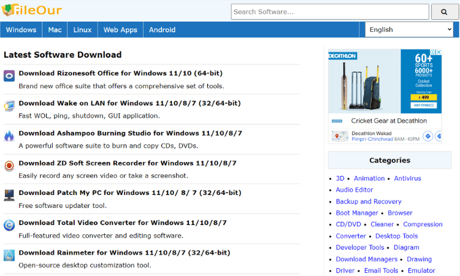Click the Rizonesoft Office app icon
The image size is (460, 276).
(9, 76)
